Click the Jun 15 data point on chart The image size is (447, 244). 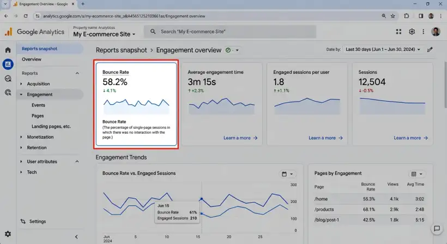click(201, 199)
